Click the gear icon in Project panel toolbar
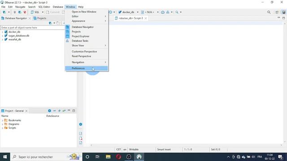Screen dimensions: 287x161 (49, 110)
